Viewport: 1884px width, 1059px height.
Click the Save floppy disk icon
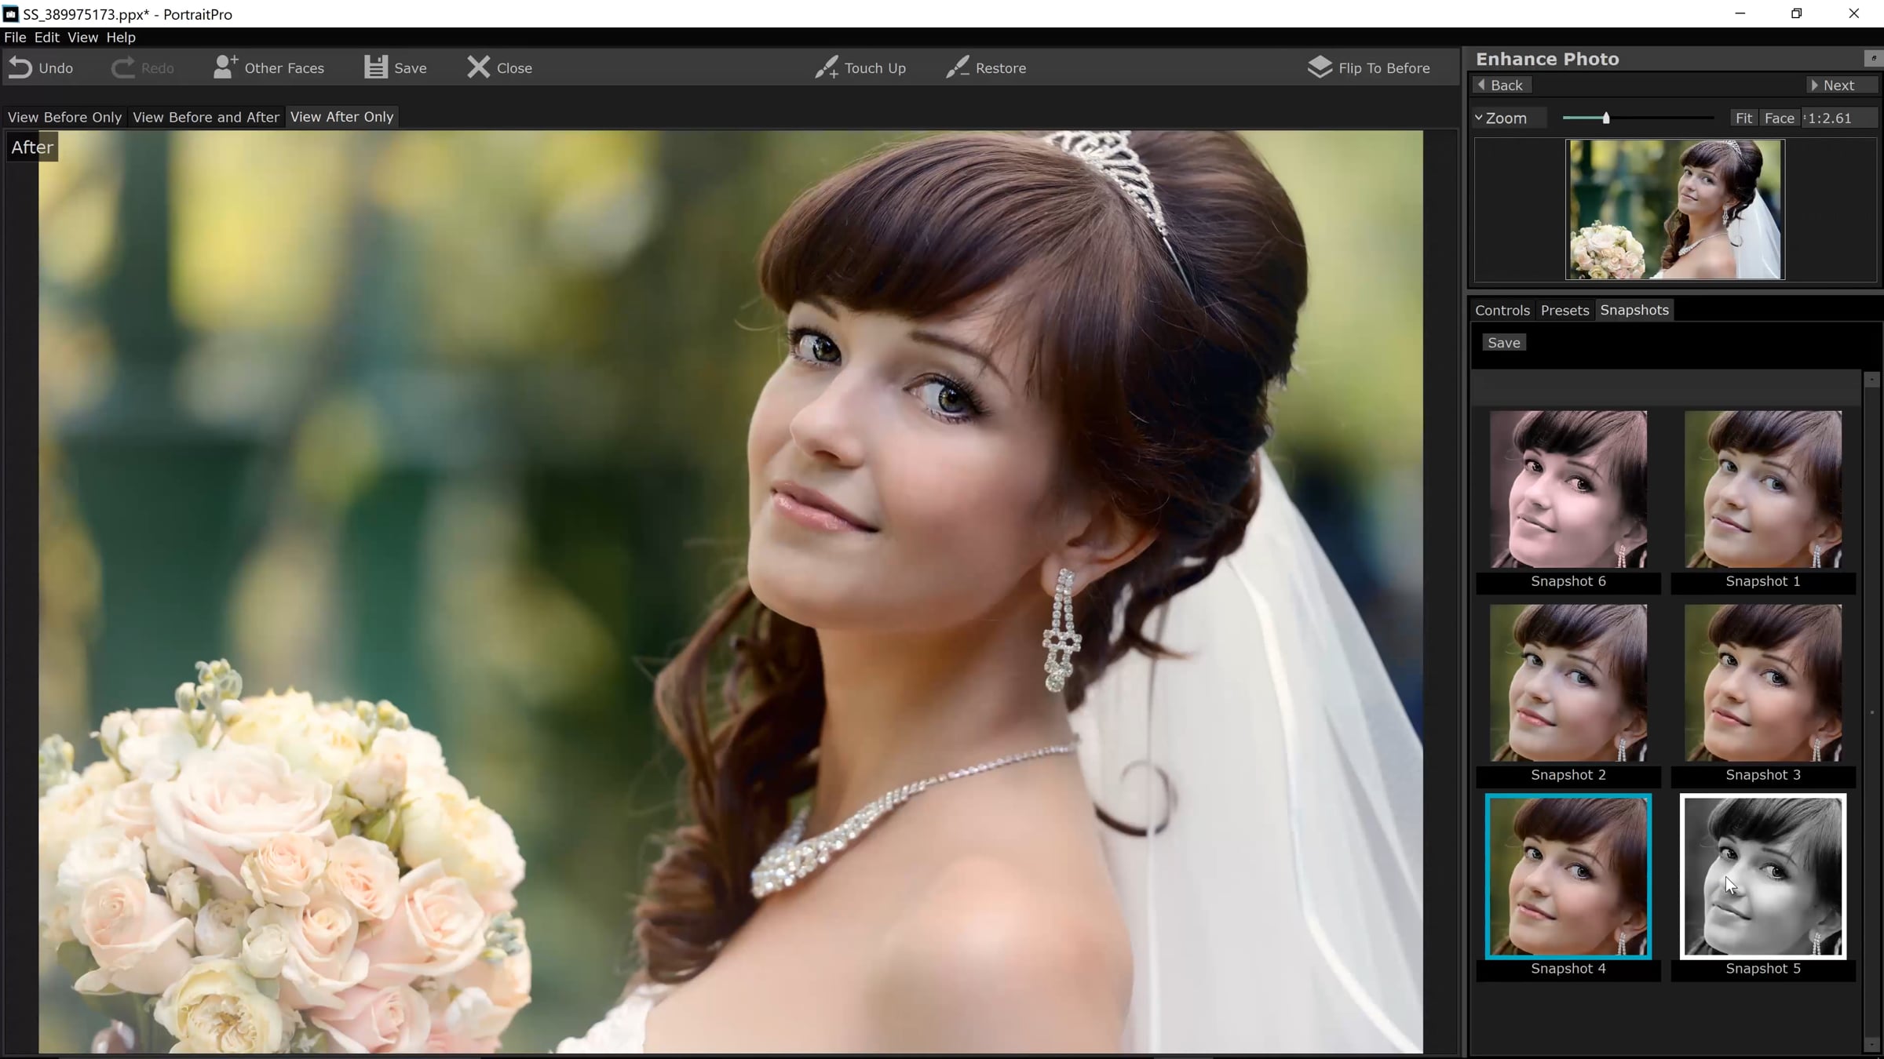click(375, 67)
